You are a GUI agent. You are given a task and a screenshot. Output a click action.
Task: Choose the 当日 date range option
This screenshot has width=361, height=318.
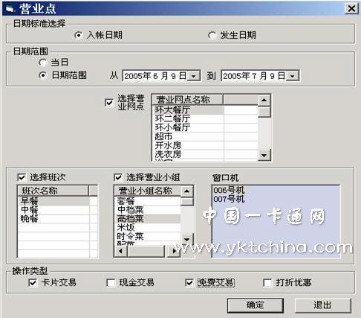pos(42,63)
